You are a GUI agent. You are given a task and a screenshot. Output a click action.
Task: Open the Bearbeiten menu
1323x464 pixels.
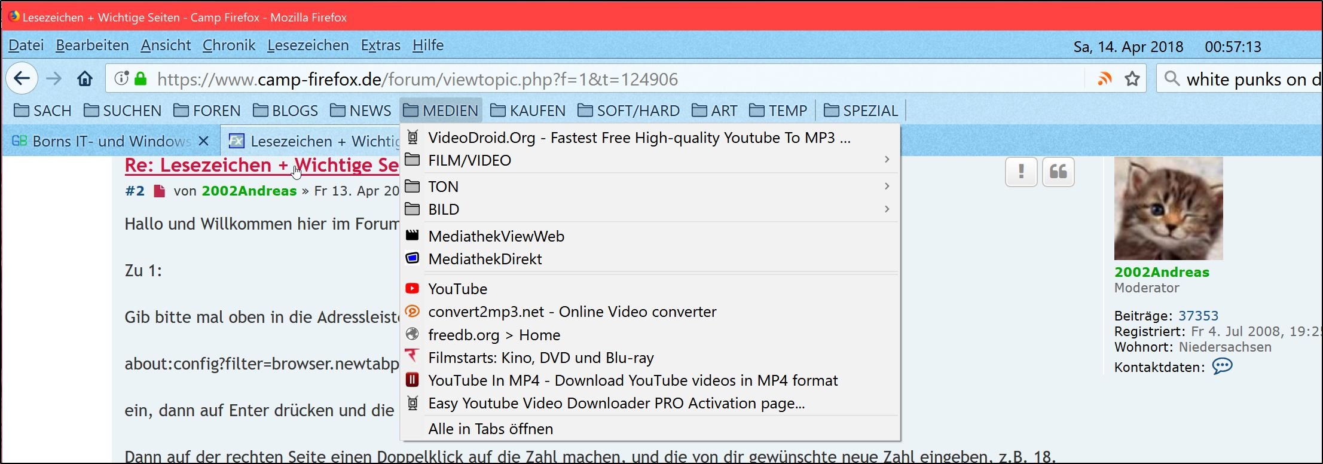(92, 45)
